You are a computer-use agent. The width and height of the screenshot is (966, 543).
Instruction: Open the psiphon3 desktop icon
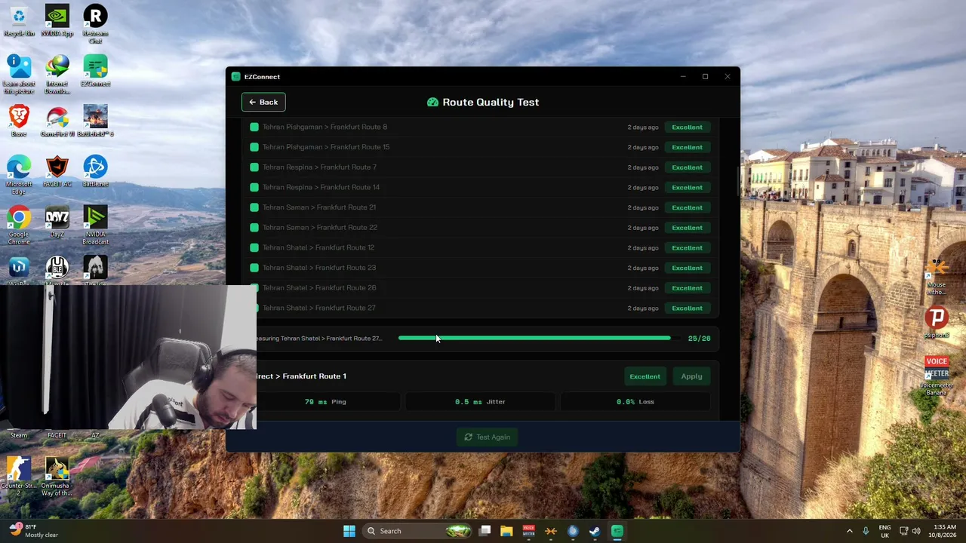click(x=937, y=322)
